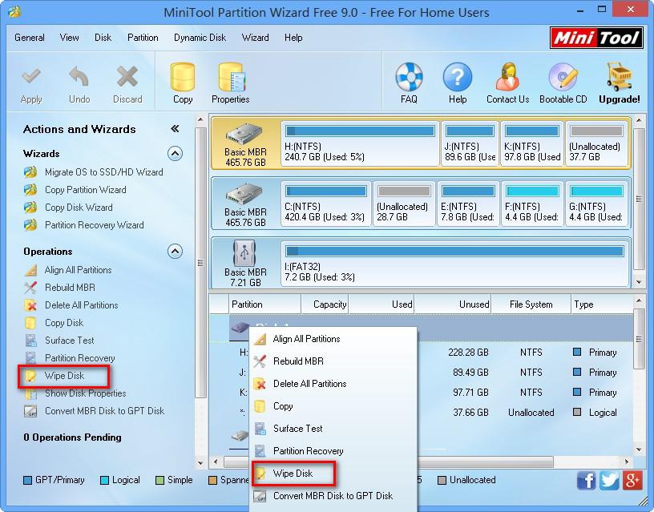Viewport: 654px width, 512px height.
Task: Select the 37.7 GB Unallocated block
Action: click(596, 143)
